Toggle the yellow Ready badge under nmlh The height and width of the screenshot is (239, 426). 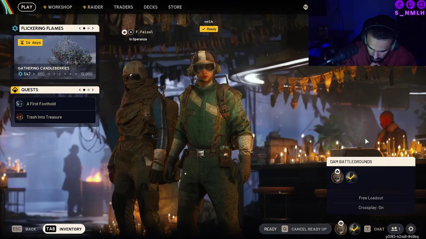(209, 29)
